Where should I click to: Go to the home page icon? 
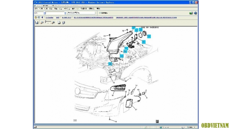(x=36, y=18)
